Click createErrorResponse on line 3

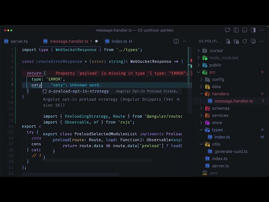click(x=59, y=61)
